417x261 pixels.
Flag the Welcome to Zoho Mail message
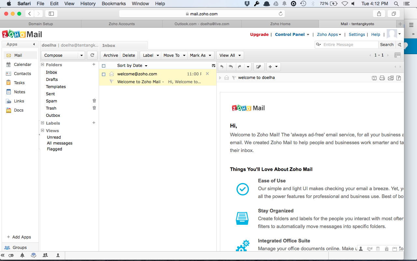coord(111,82)
